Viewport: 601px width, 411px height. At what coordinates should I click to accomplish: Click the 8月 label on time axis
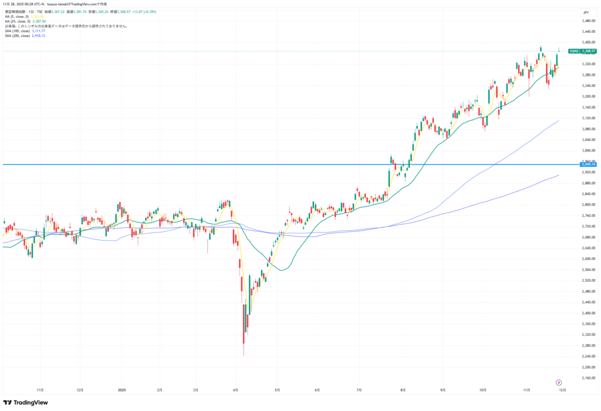coord(403,389)
